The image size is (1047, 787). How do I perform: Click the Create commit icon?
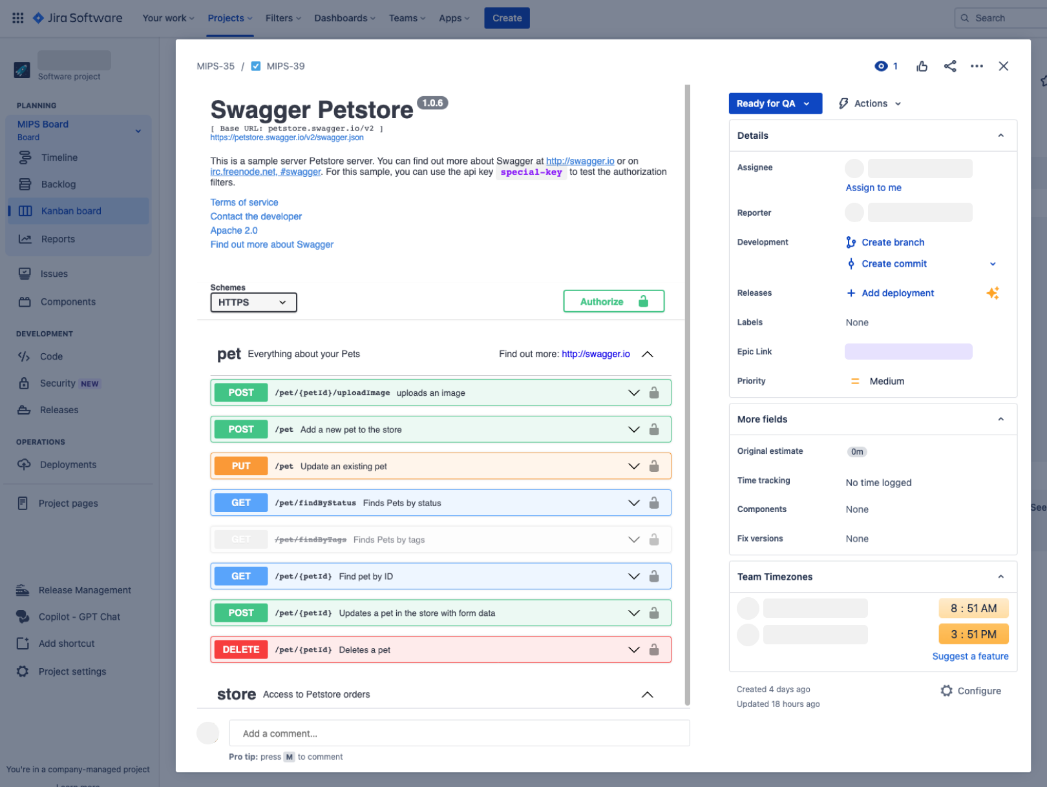pyautogui.click(x=851, y=263)
